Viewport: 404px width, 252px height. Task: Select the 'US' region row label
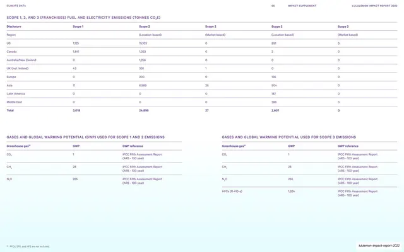(x=9, y=43)
